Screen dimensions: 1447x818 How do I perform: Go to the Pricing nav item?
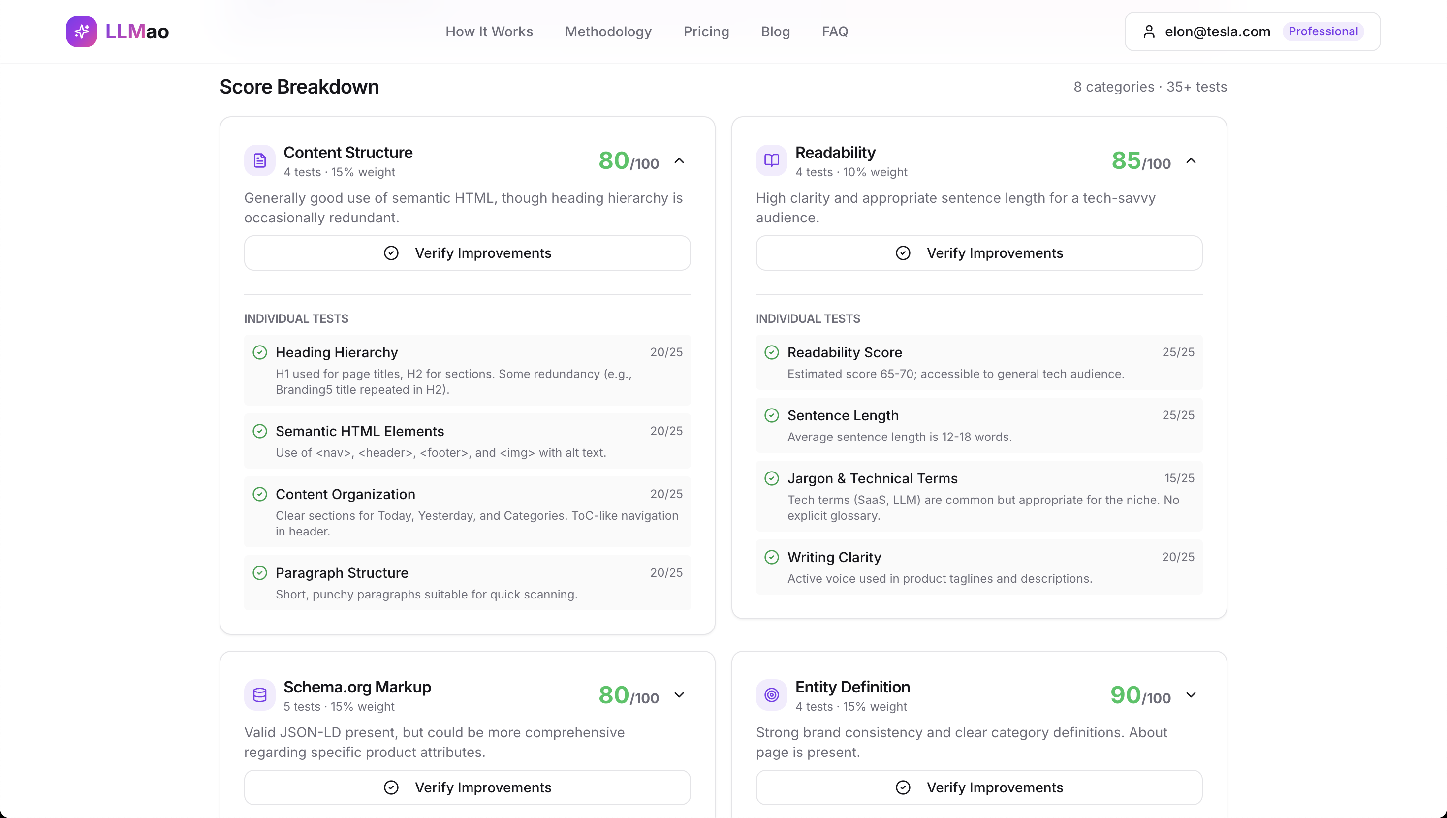coord(705,31)
